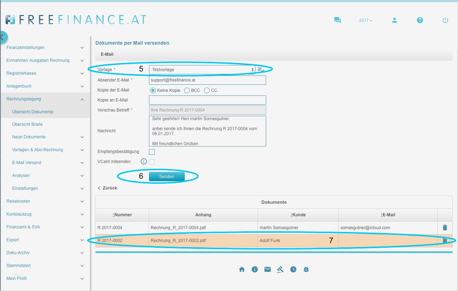
Task: Select the home icon in the footer
Action: [242, 269]
